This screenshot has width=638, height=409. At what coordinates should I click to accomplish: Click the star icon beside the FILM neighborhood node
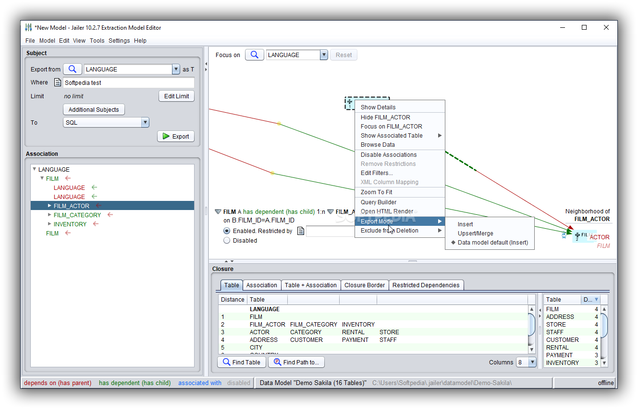click(564, 235)
